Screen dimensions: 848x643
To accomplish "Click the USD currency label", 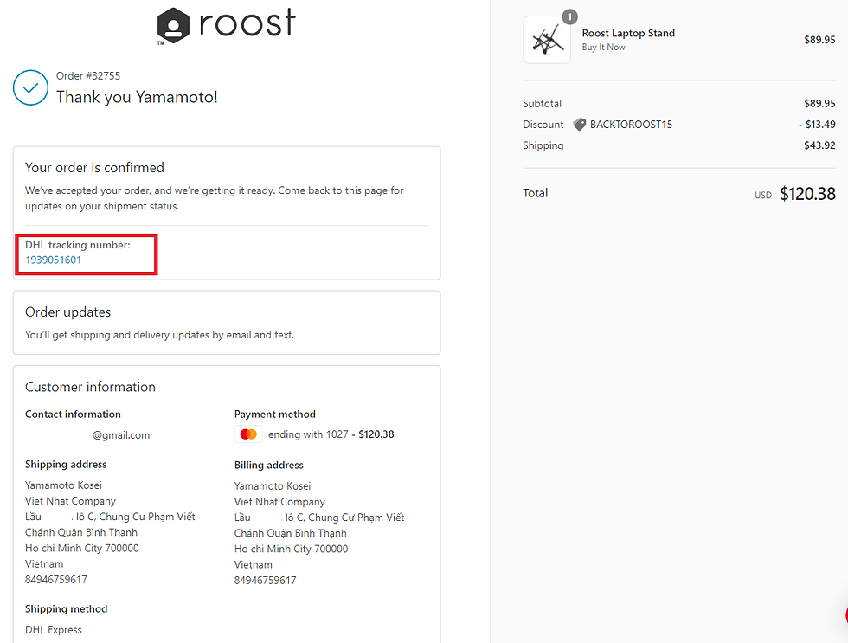I will click(763, 196).
